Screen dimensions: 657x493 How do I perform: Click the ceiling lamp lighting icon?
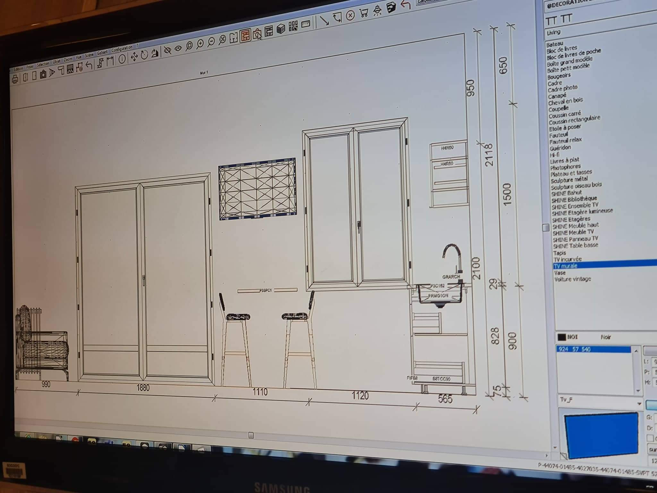[377, 11]
